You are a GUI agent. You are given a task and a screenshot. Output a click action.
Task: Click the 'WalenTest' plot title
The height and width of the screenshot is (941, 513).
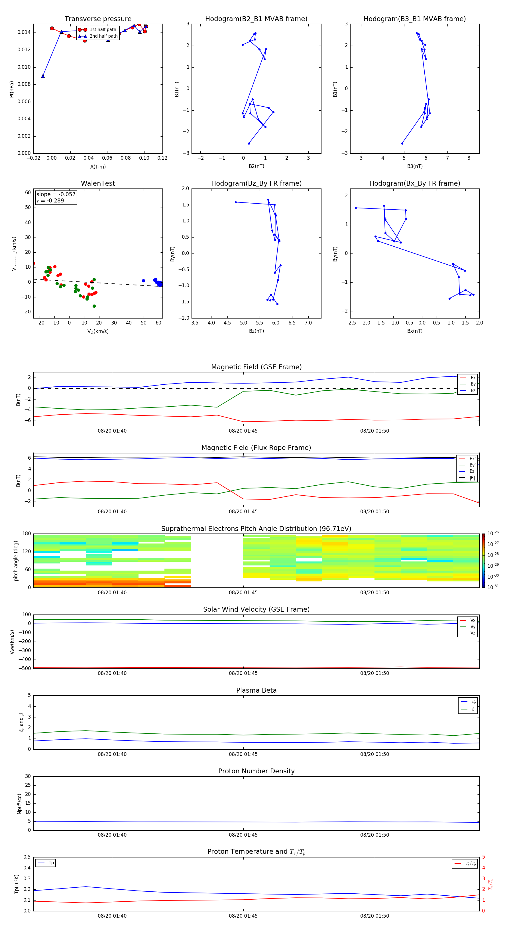(98, 183)
